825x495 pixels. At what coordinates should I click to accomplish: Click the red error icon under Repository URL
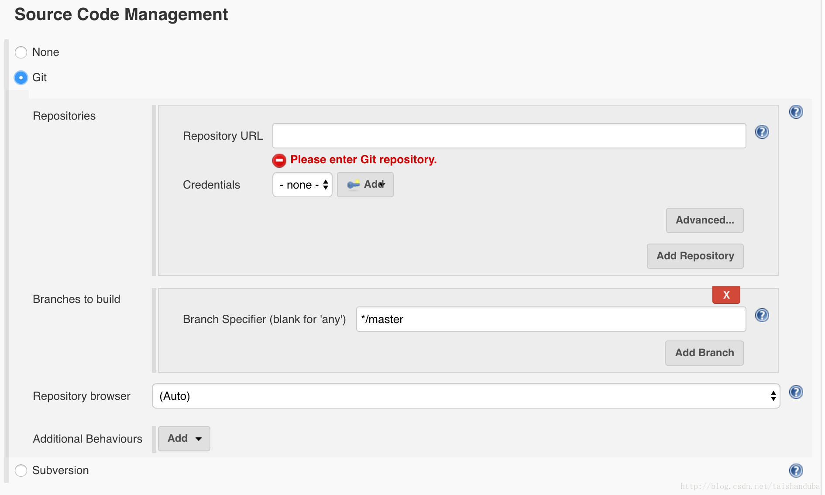279,160
